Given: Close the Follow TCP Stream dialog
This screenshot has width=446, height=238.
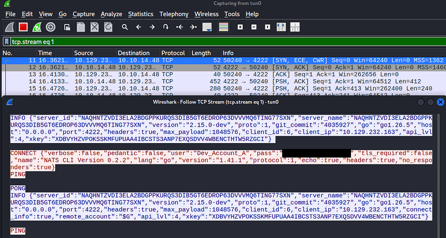Looking at the screenshot, I should 440,102.
